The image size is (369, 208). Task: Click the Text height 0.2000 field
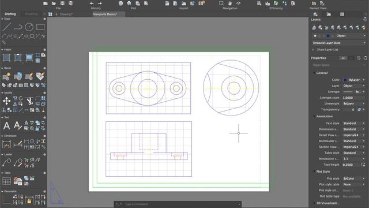pos(351,165)
